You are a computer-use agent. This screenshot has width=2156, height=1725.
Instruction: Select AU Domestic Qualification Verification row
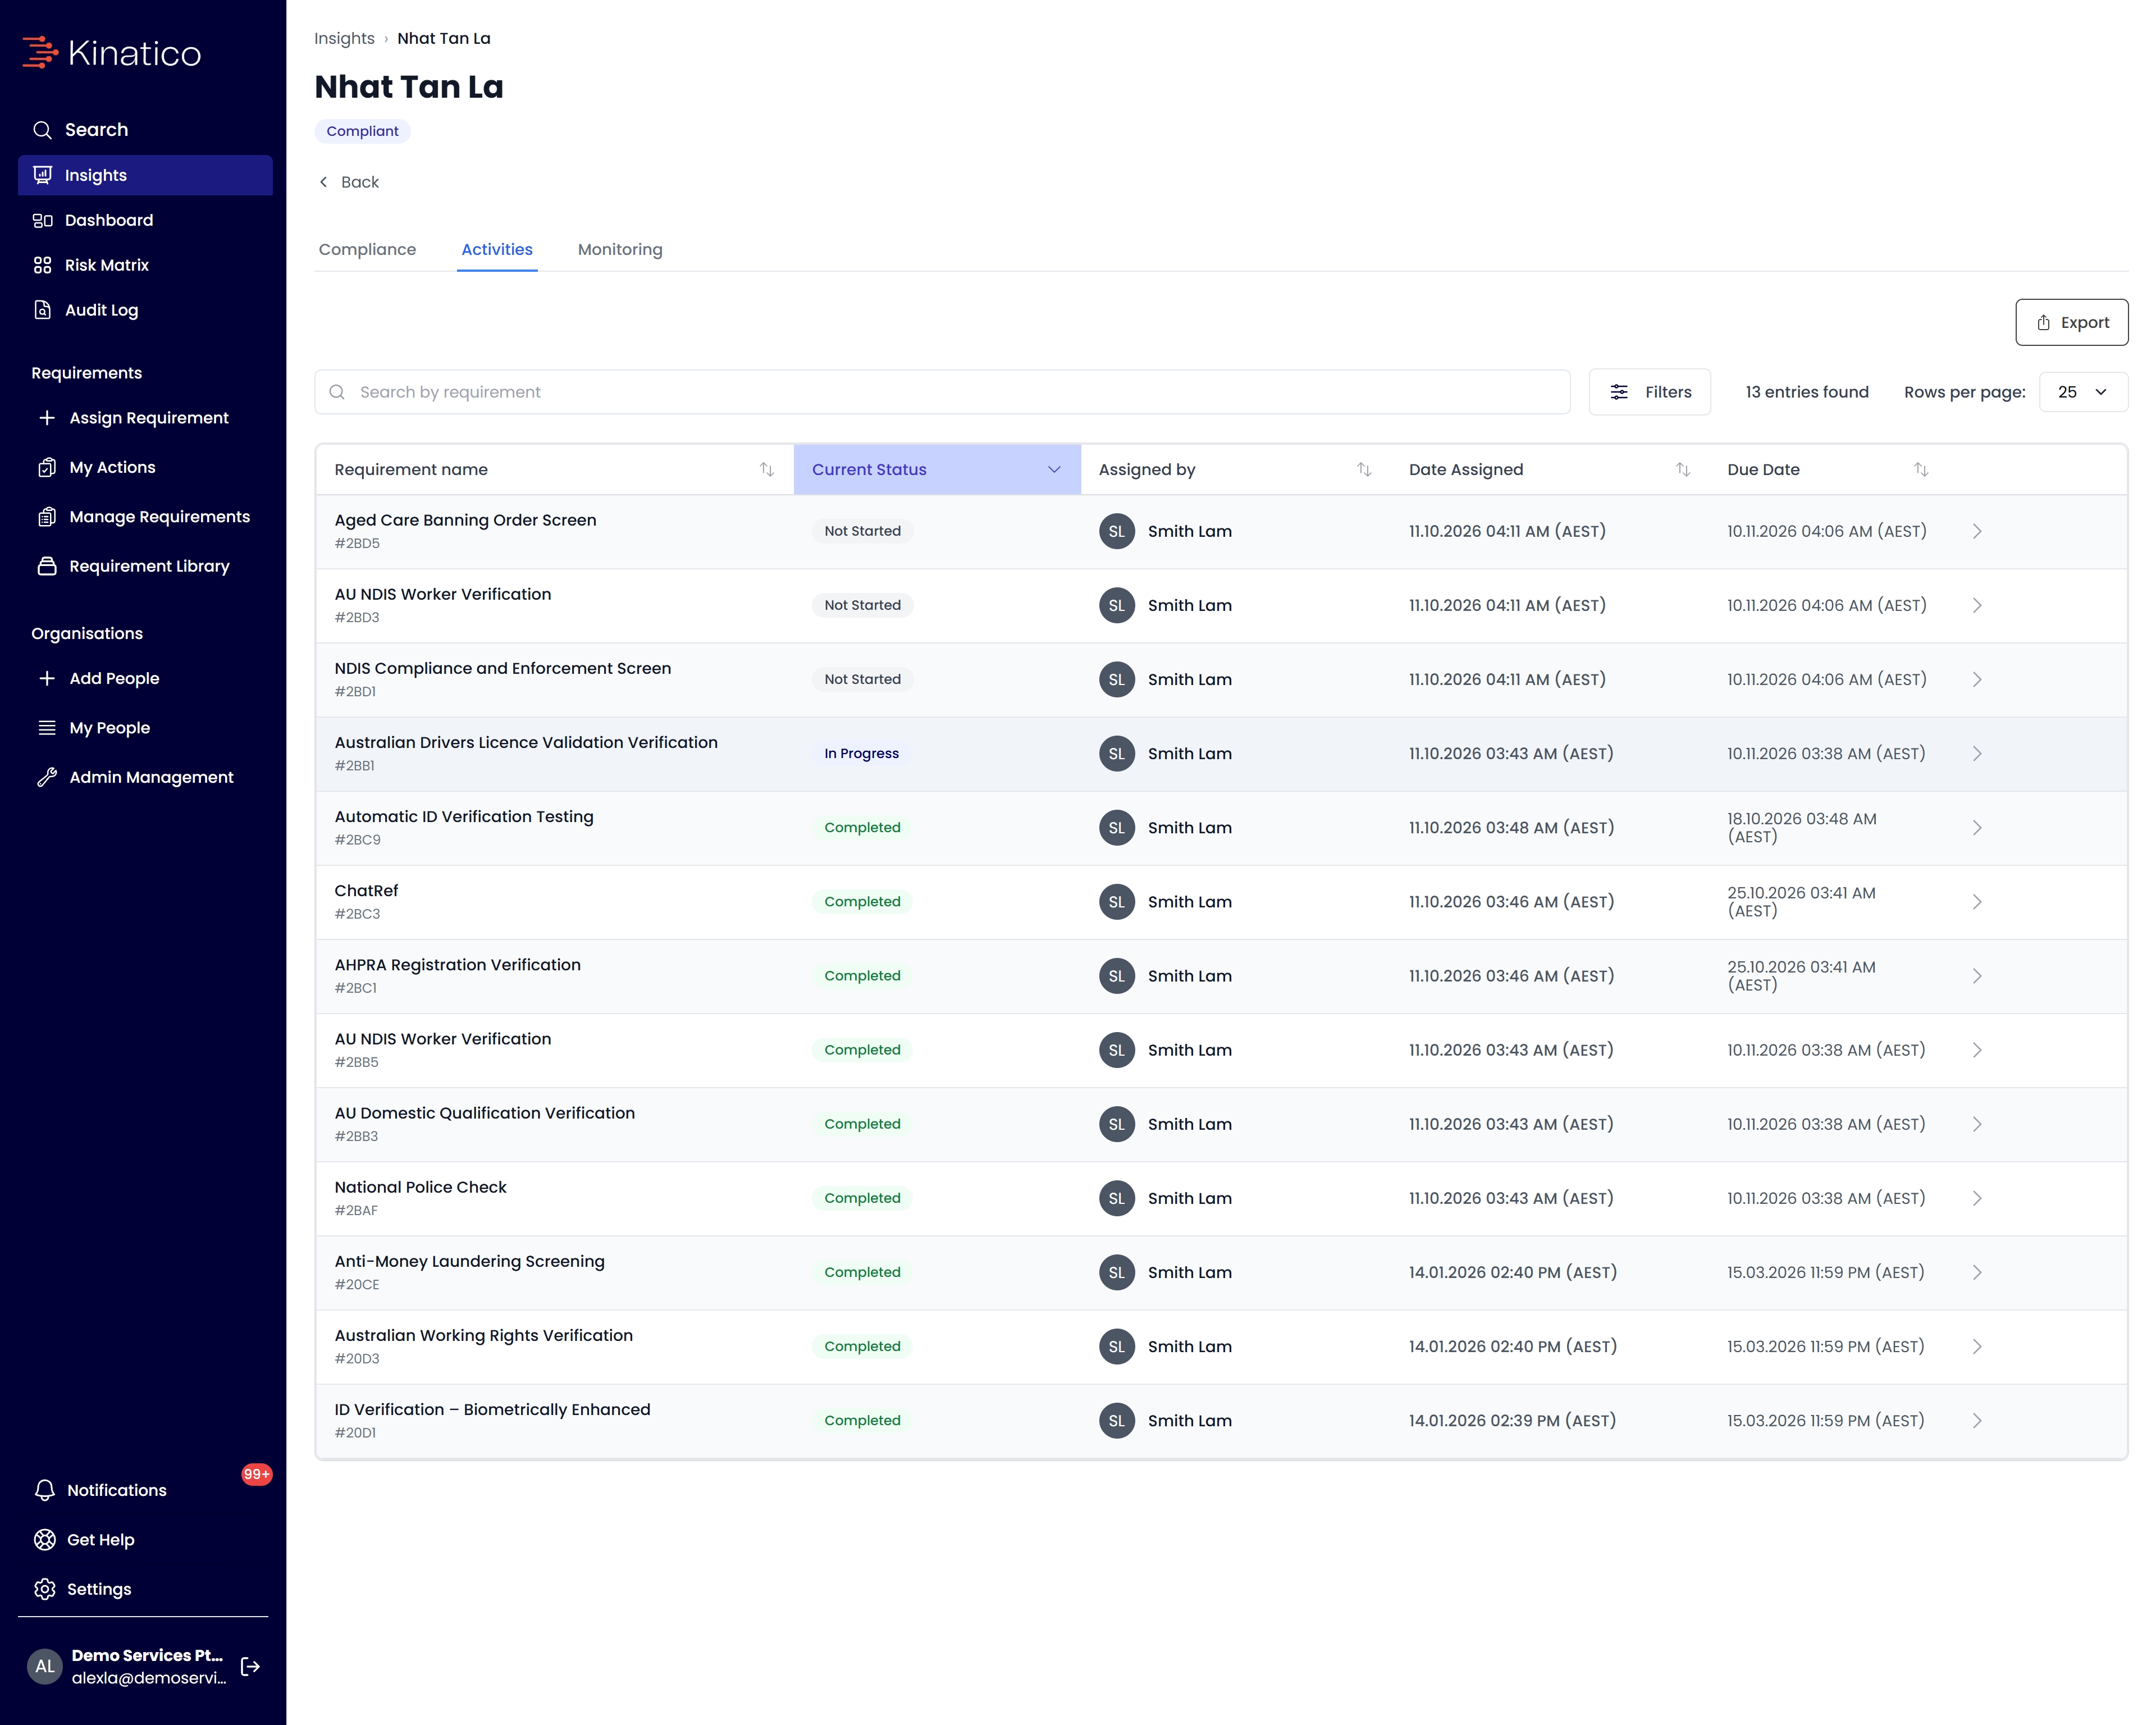point(1221,1124)
